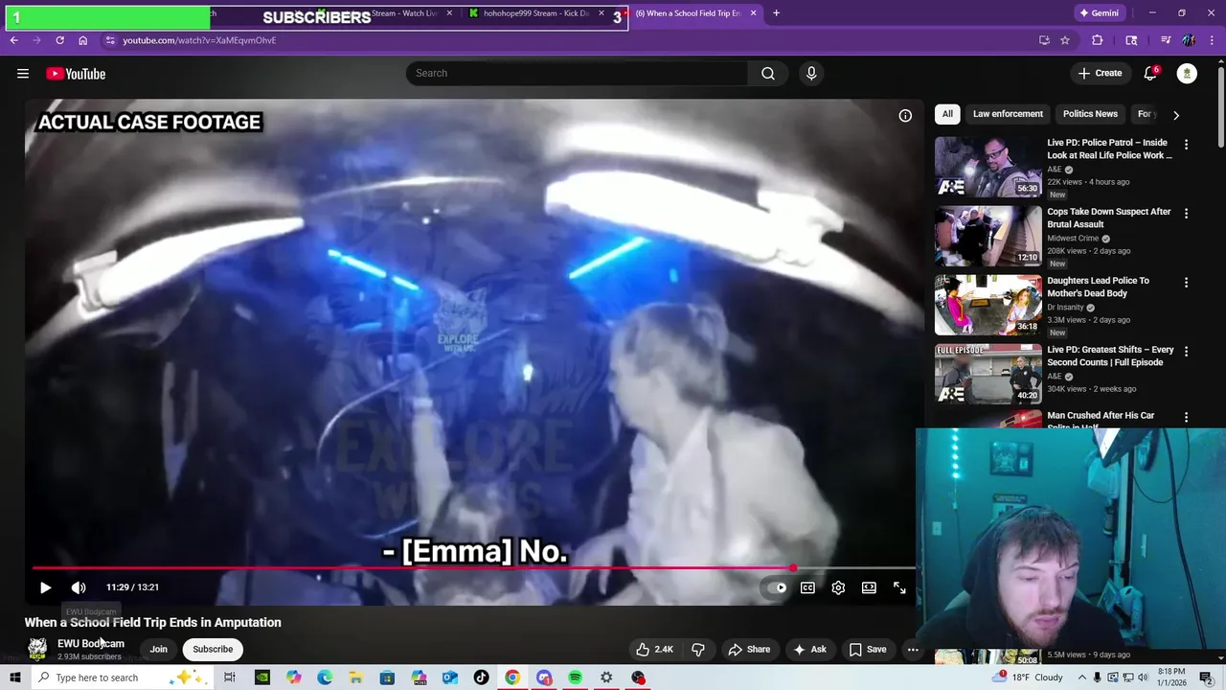Open options for Man Crushed video

click(1186, 418)
